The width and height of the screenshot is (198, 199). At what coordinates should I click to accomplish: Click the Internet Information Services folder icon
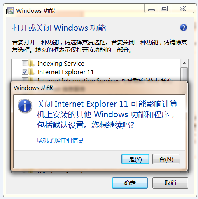click(32, 79)
